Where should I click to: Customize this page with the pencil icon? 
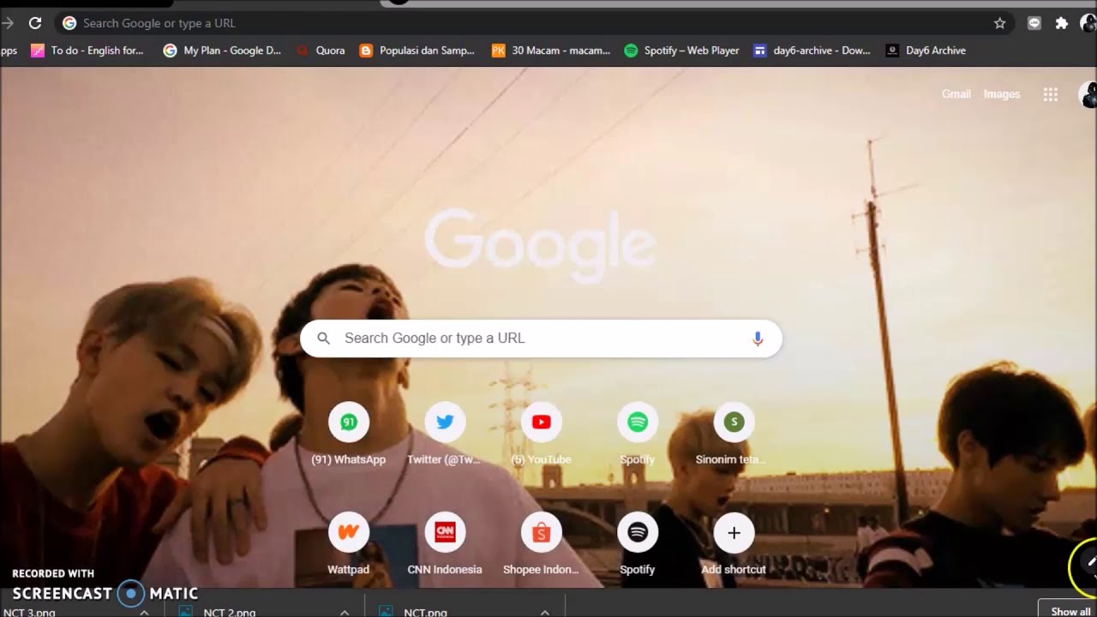(1090, 563)
